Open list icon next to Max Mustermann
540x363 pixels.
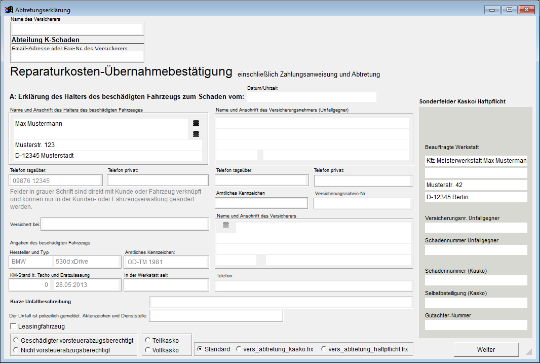[196, 123]
